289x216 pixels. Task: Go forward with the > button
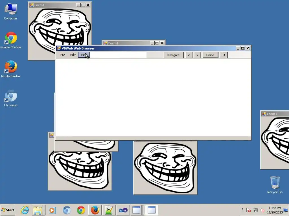197,55
